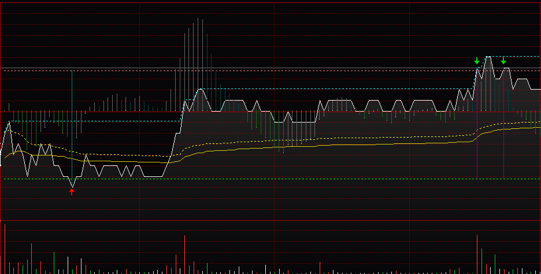Click the divider between price and volume panels

click(x=270, y=220)
